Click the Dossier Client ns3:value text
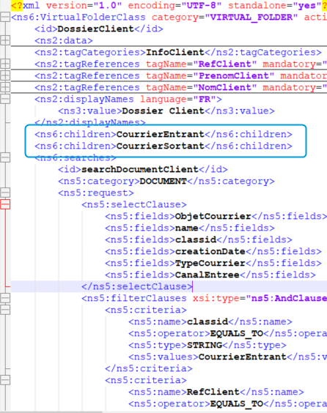The image size is (327, 413). tap(163, 111)
